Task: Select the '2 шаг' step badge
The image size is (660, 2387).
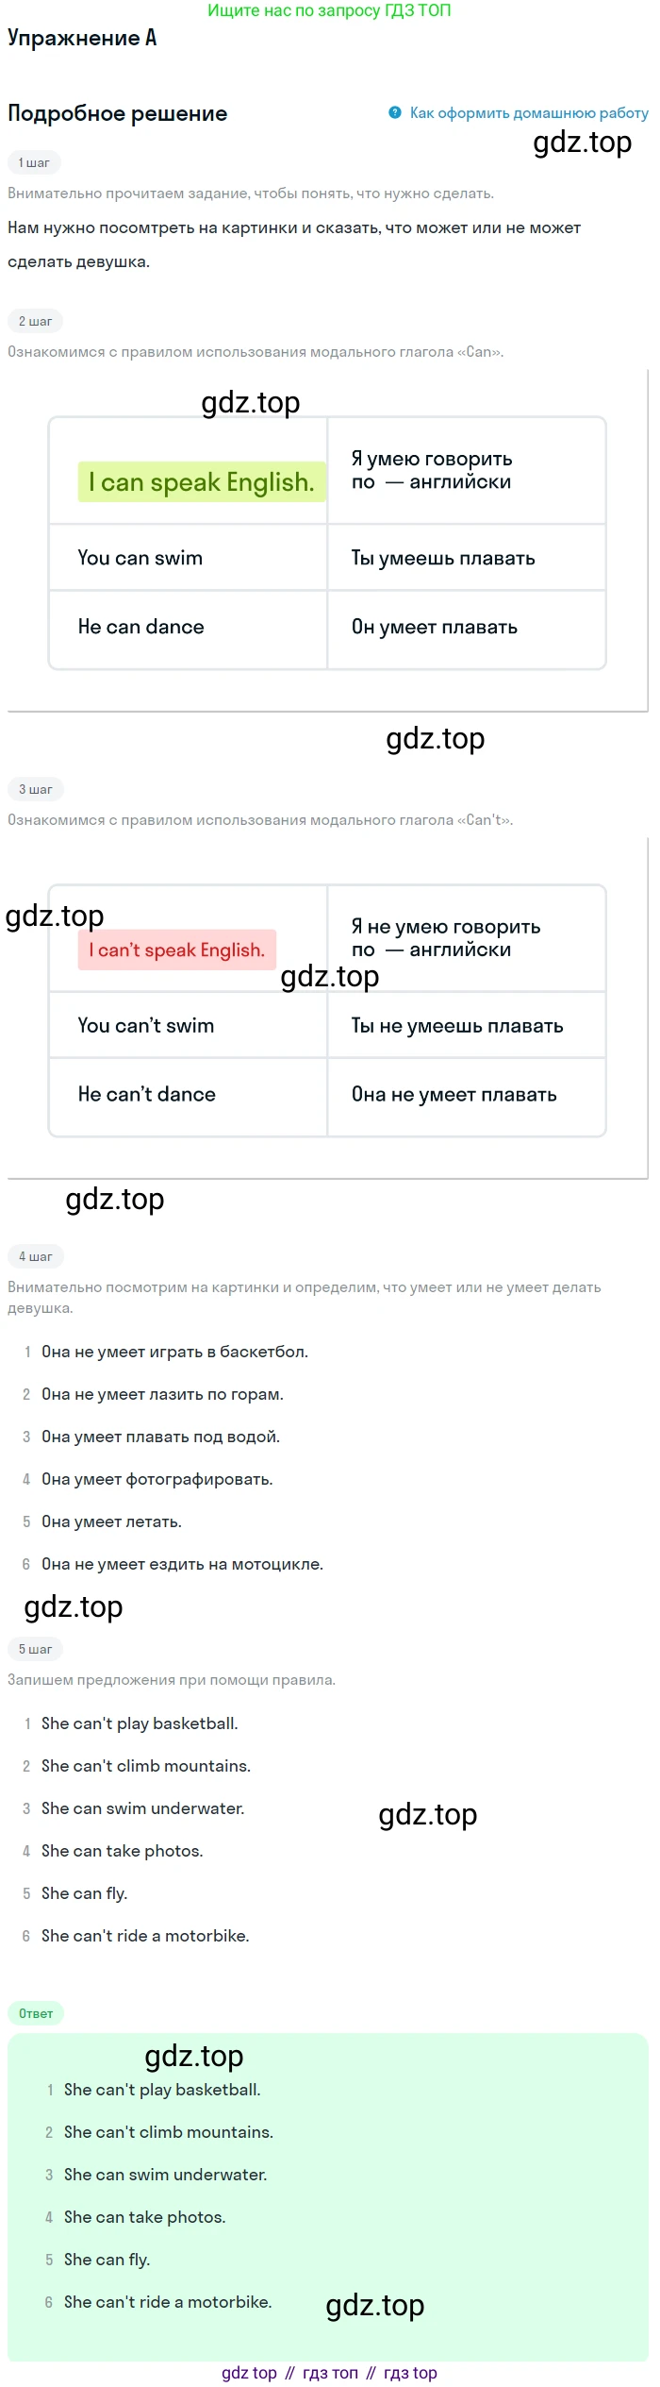Action: tap(35, 321)
